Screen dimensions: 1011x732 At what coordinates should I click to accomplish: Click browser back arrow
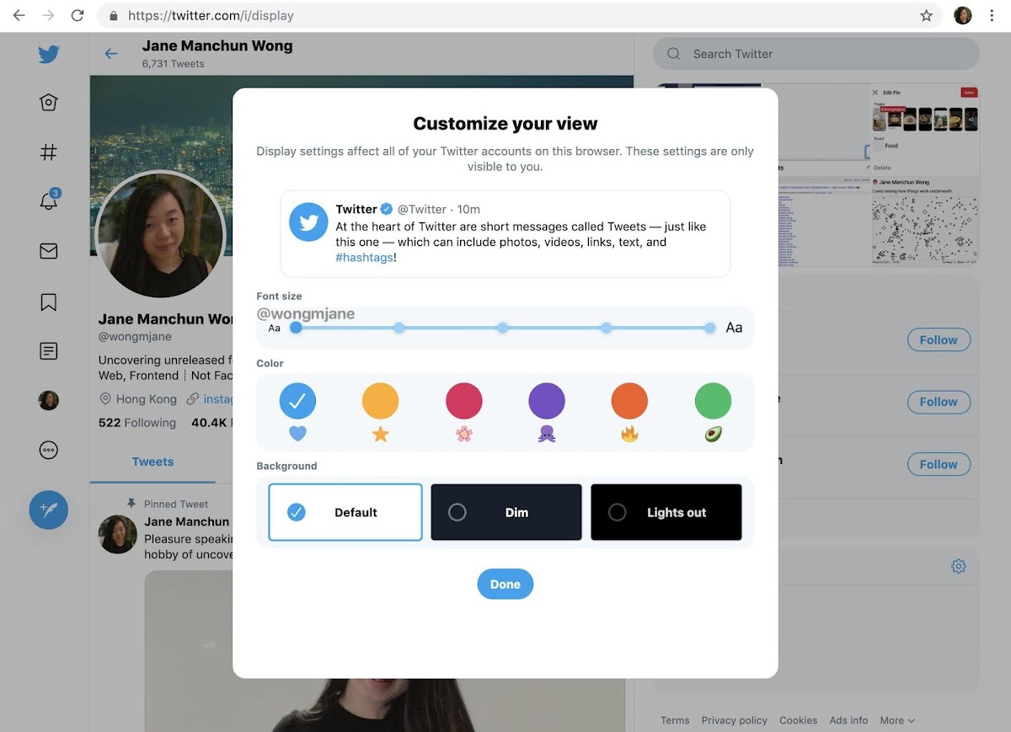[x=19, y=15]
